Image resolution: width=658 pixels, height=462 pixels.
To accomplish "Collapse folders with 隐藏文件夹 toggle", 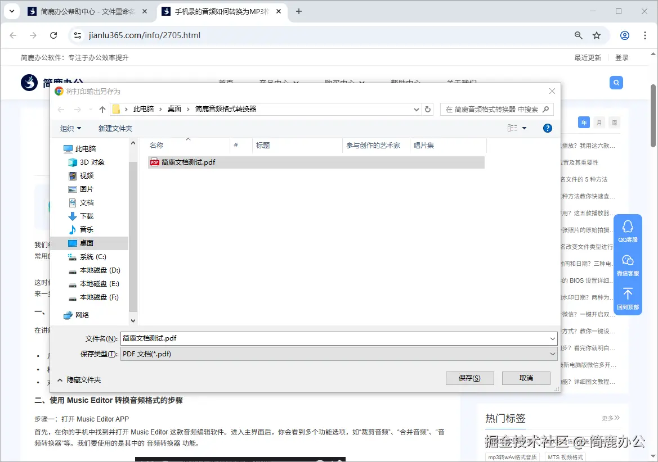I will point(79,380).
